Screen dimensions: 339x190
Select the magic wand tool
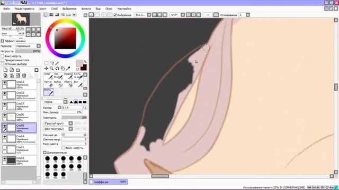[x=57, y=63]
